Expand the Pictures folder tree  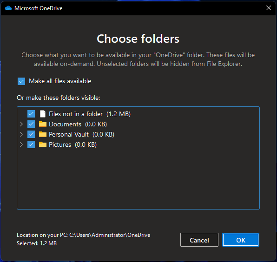21,144
